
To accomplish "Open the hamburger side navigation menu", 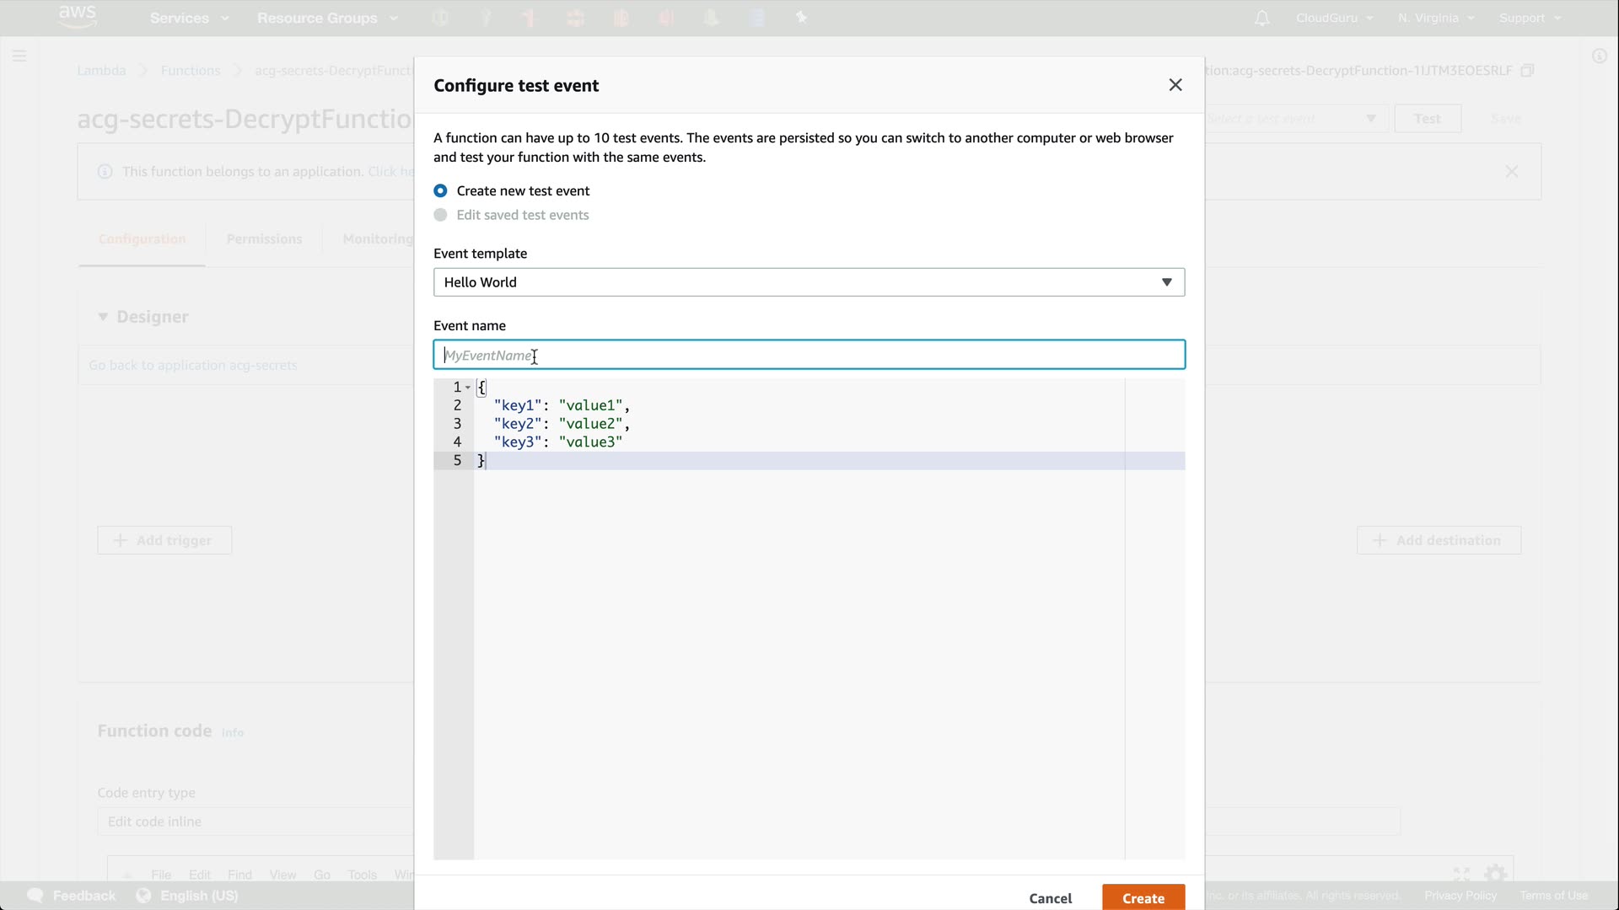I will click(x=19, y=56).
